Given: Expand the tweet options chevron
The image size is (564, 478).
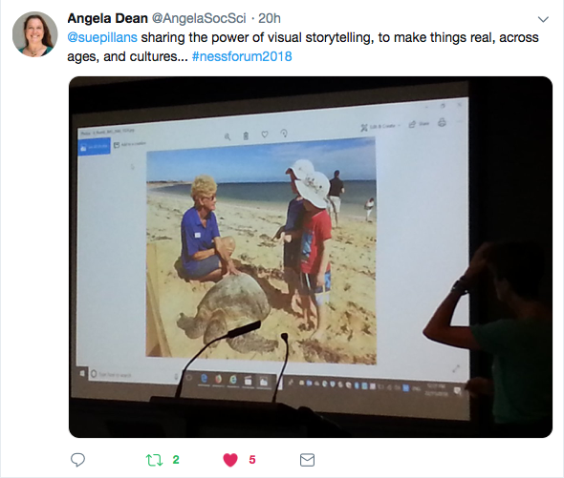Looking at the screenshot, I should pyautogui.click(x=543, y=19).
